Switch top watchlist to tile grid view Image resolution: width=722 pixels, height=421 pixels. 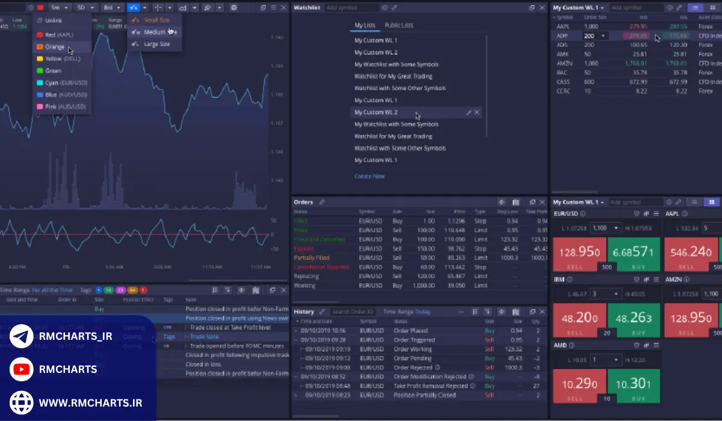pyautogui.click(x=713, y=8)
